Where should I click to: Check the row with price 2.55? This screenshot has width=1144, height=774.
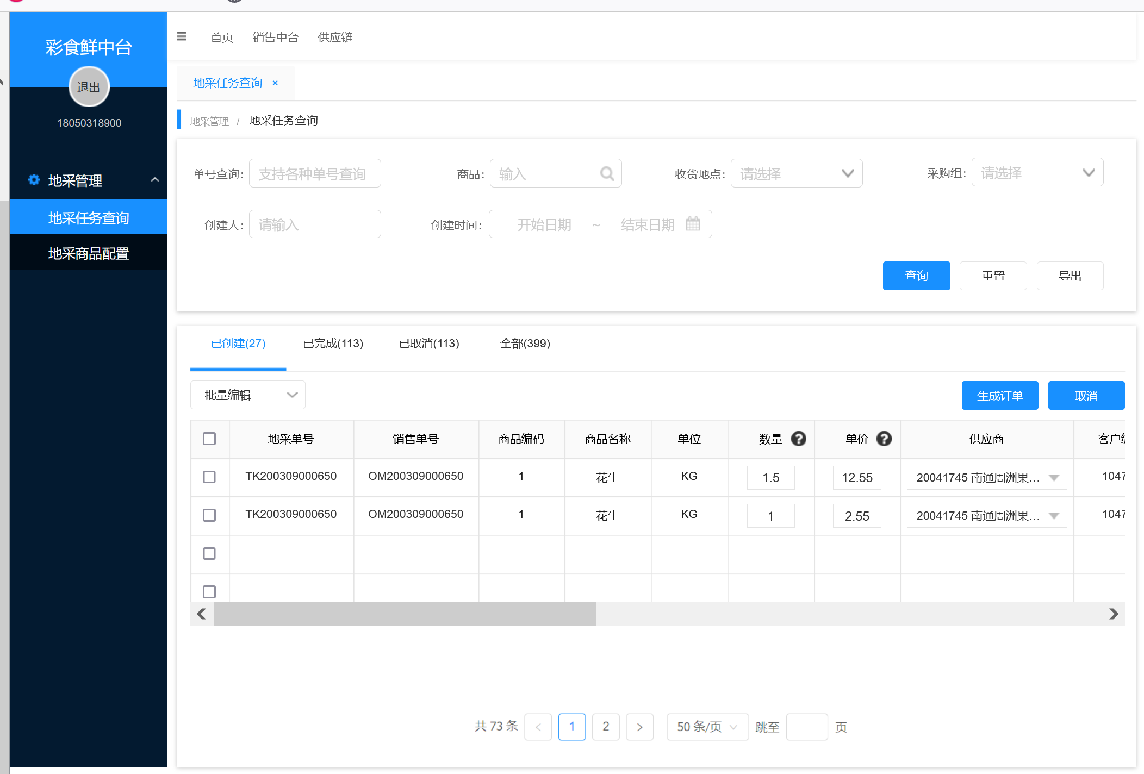pos(209,515)
